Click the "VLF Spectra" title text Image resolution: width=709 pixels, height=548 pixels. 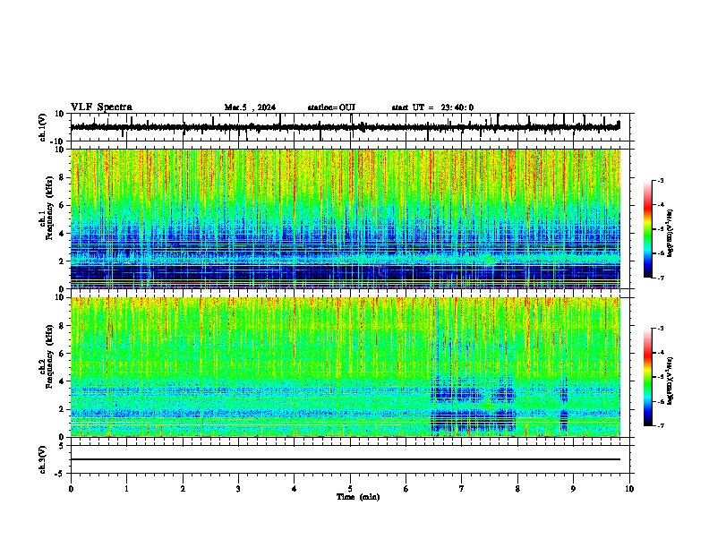coord(101,107)
